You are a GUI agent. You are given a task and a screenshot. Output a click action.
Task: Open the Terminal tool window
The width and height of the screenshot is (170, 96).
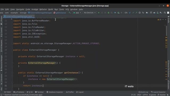[39, 92]
